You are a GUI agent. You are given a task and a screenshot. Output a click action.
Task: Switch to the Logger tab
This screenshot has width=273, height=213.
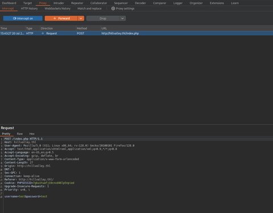pos(178,3)
